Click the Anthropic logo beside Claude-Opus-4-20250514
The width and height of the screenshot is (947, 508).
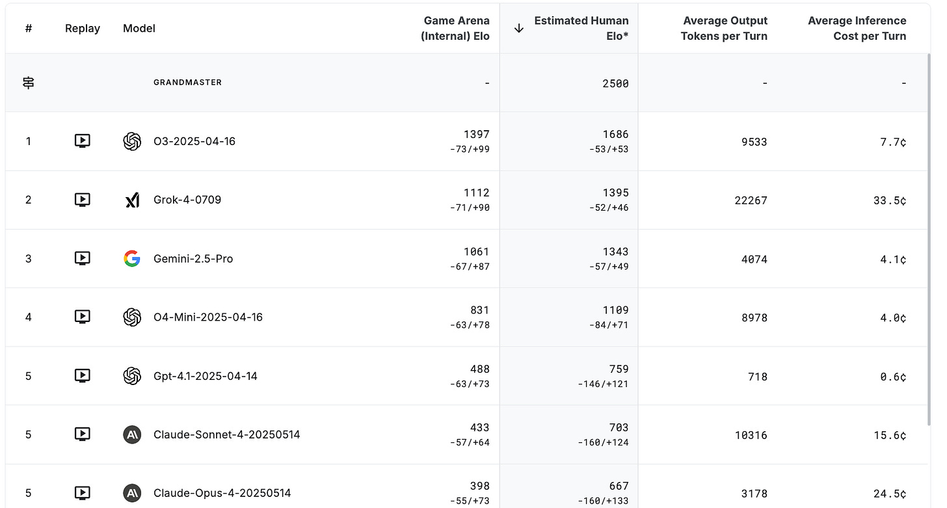(x=132, y=492)
